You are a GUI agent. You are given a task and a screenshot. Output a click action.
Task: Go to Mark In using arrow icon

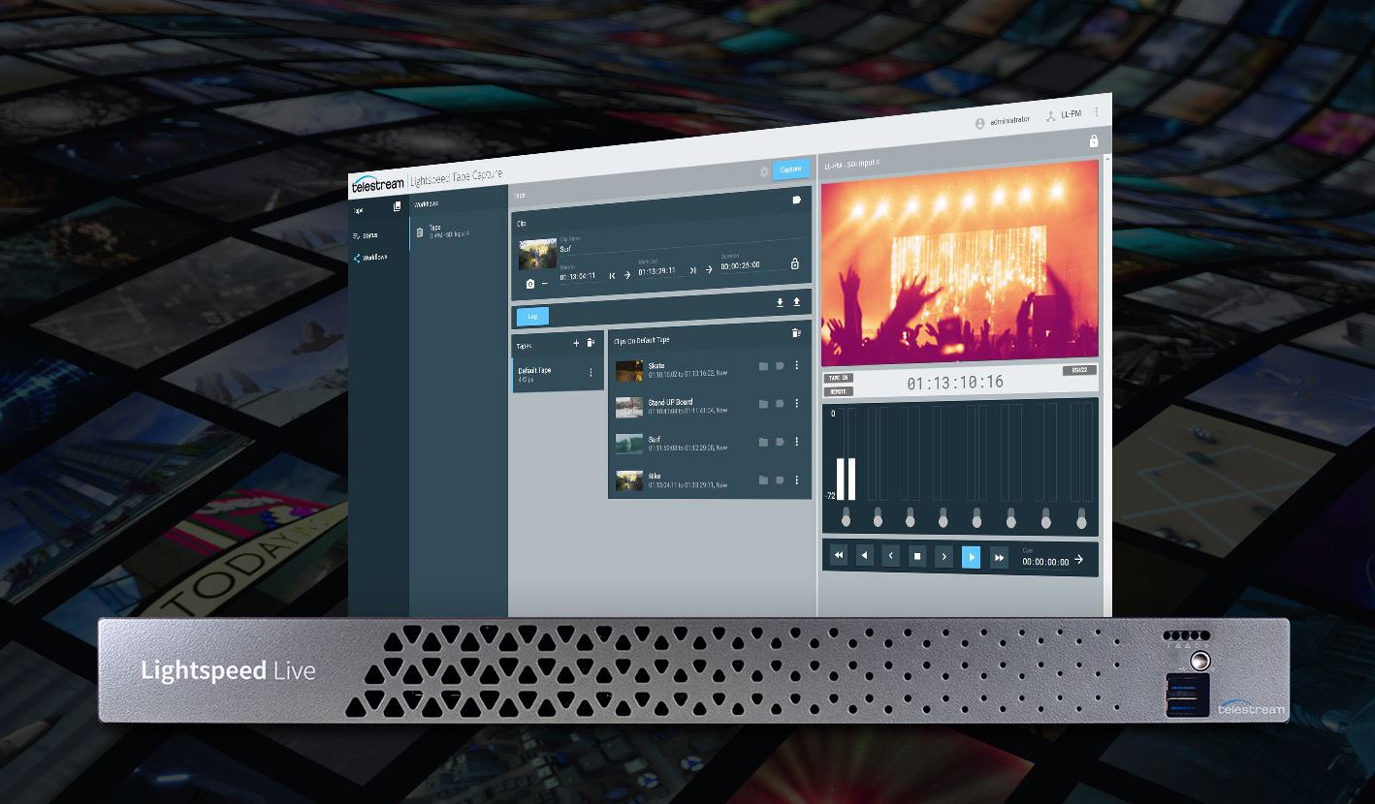(x=626, y=274)
